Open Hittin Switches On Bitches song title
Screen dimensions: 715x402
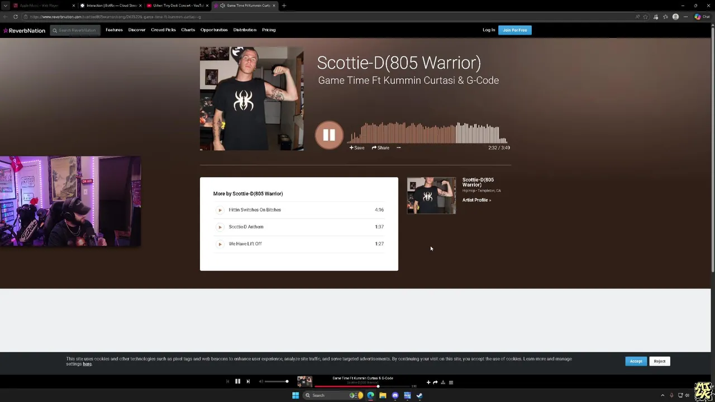pyautogui.click(x=255, y=210)
